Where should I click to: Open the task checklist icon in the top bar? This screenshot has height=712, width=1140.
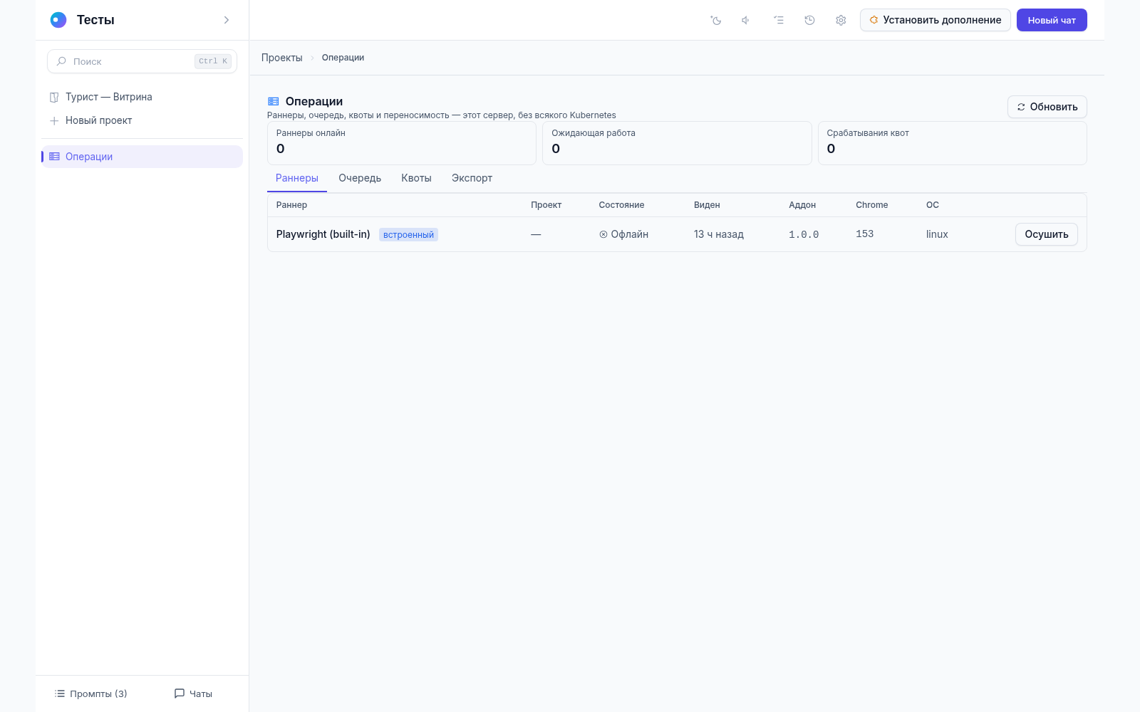tap(779, 20)
